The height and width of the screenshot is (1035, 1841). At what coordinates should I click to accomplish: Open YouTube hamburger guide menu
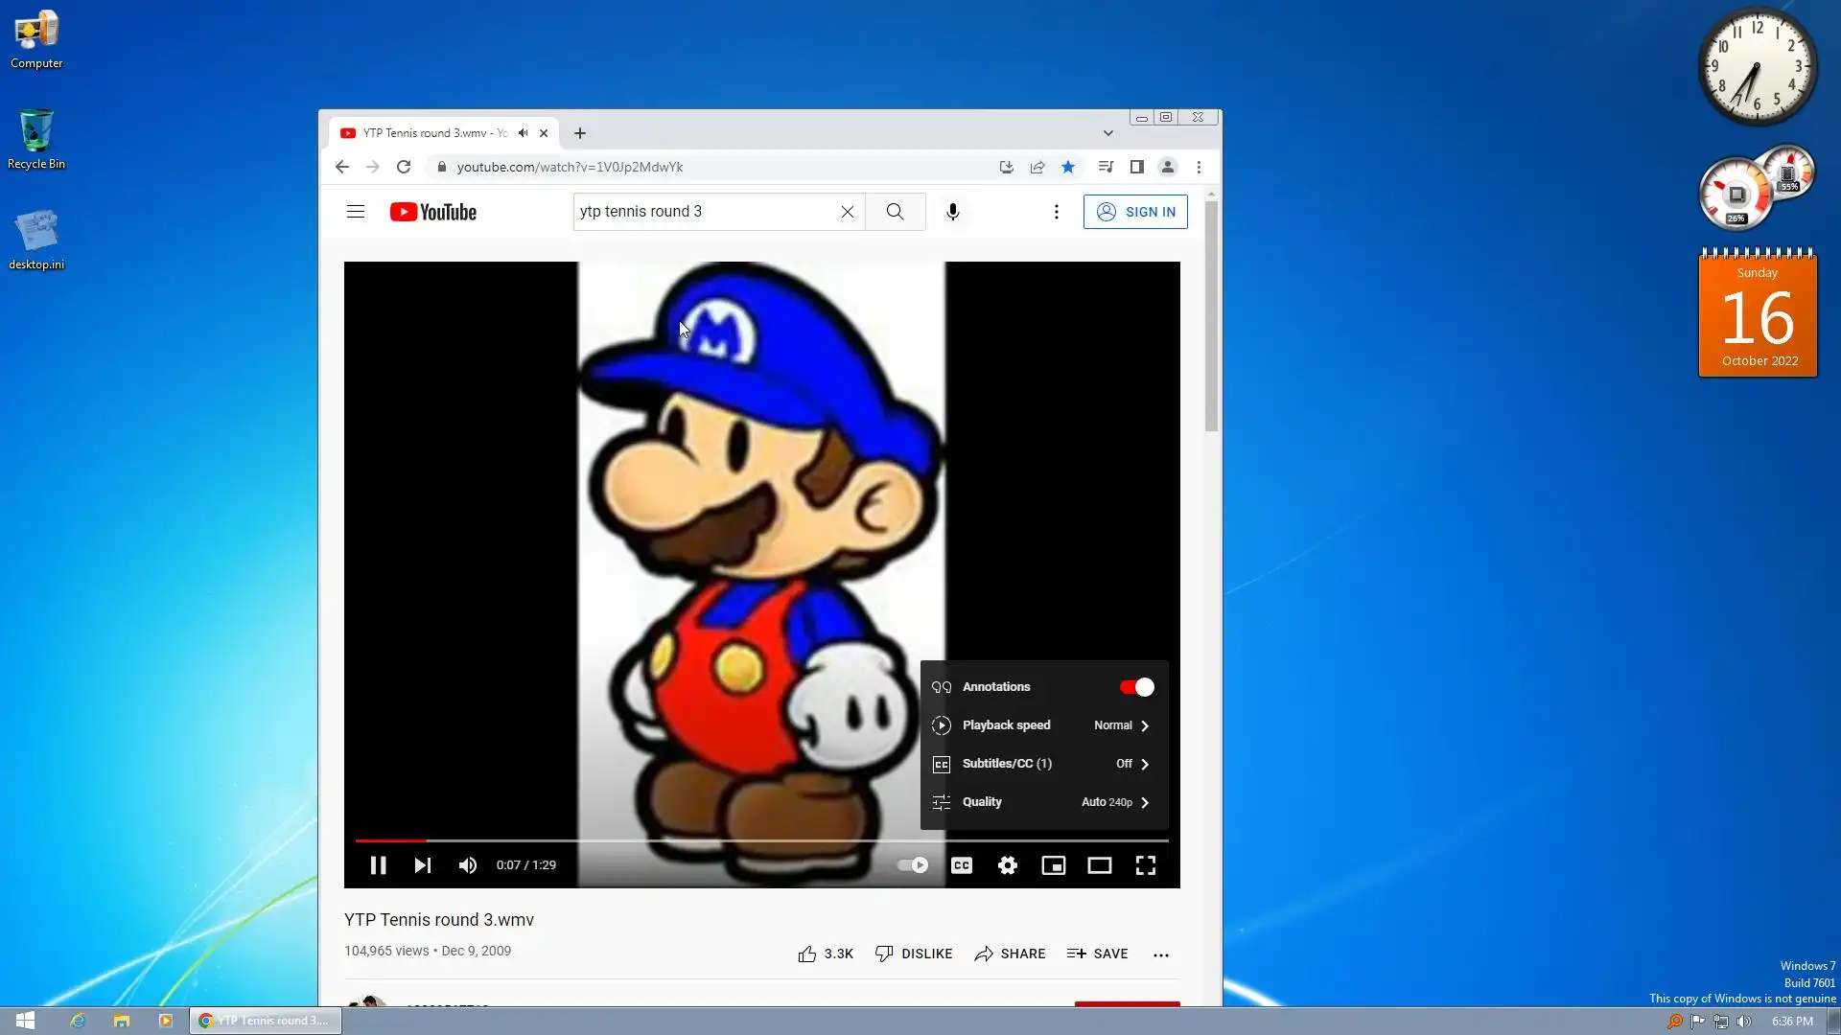point(356,212)
